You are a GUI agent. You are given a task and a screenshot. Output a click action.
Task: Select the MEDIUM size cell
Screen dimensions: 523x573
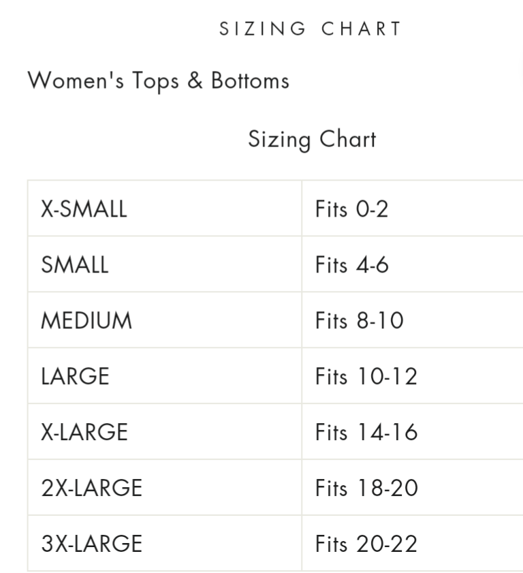click(86, 320)
